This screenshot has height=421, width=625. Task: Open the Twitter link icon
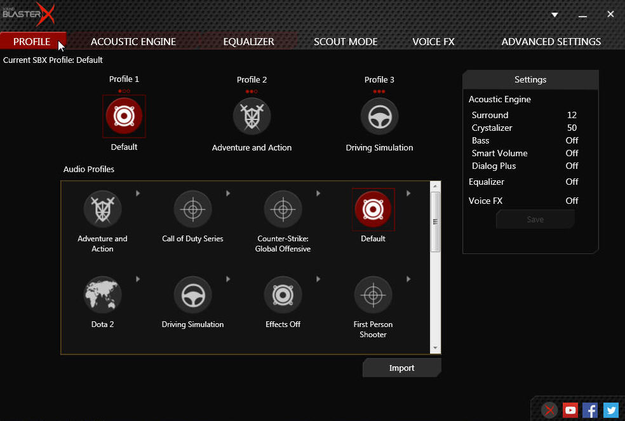610,410
